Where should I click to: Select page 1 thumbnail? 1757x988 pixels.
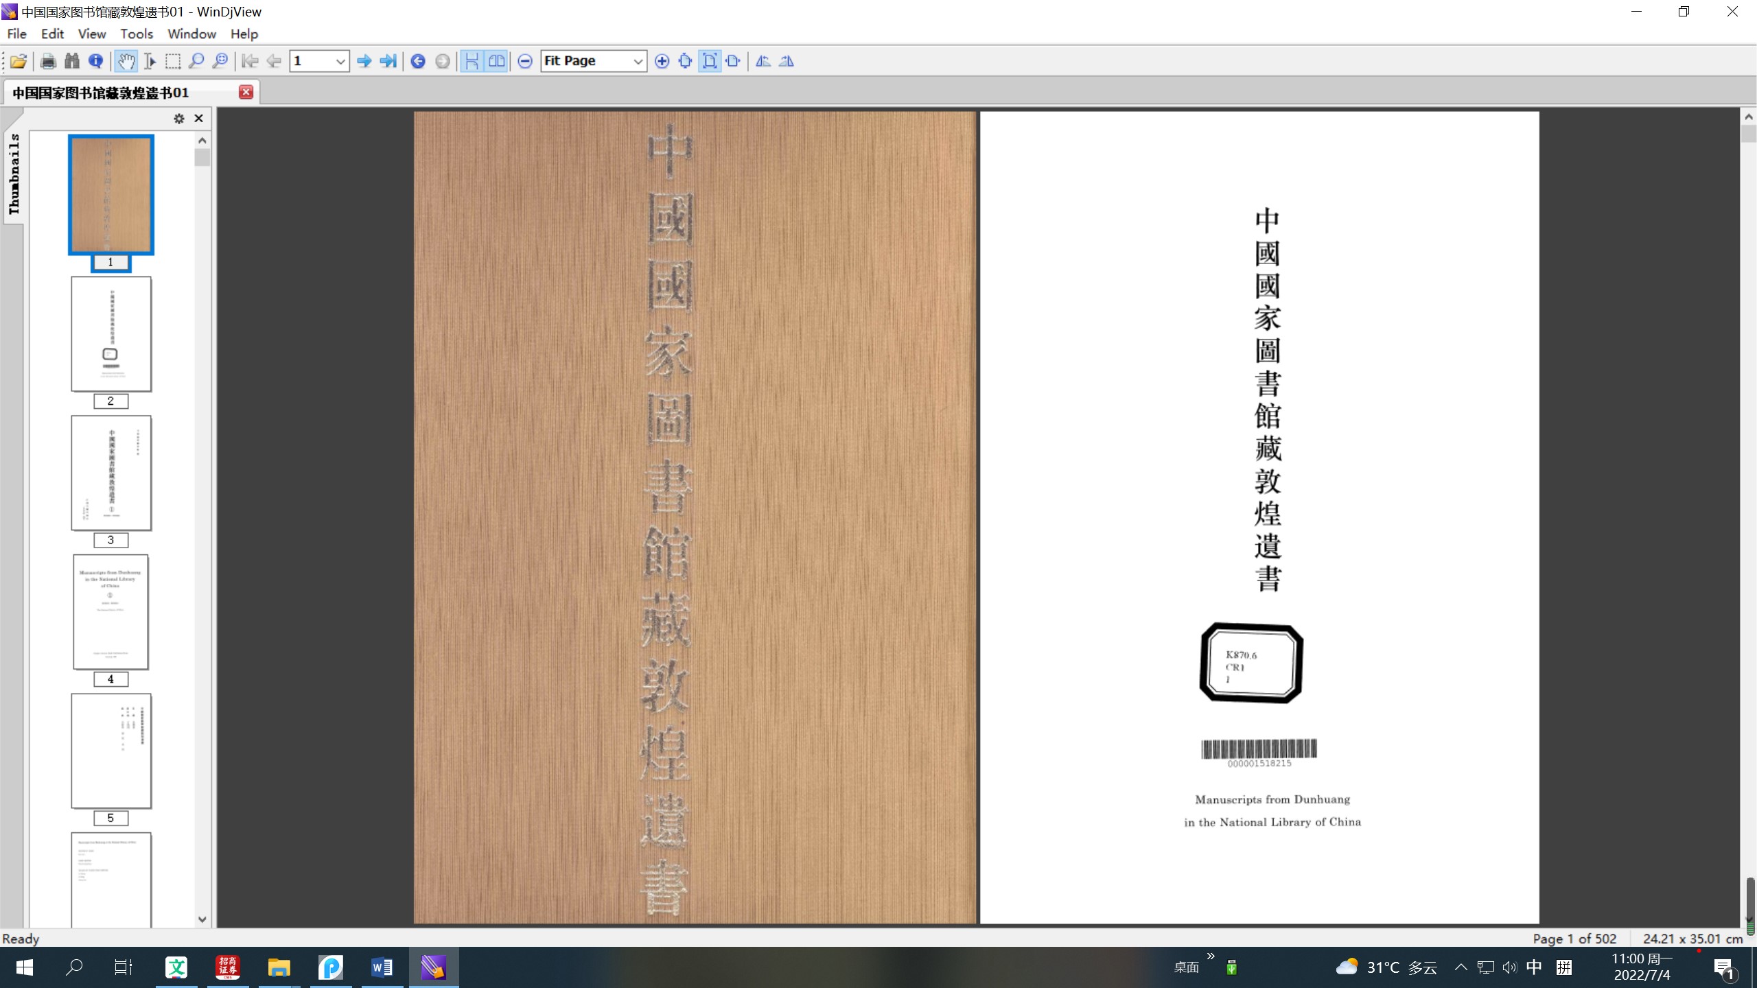pyautogui.click(x=111, y=195)
